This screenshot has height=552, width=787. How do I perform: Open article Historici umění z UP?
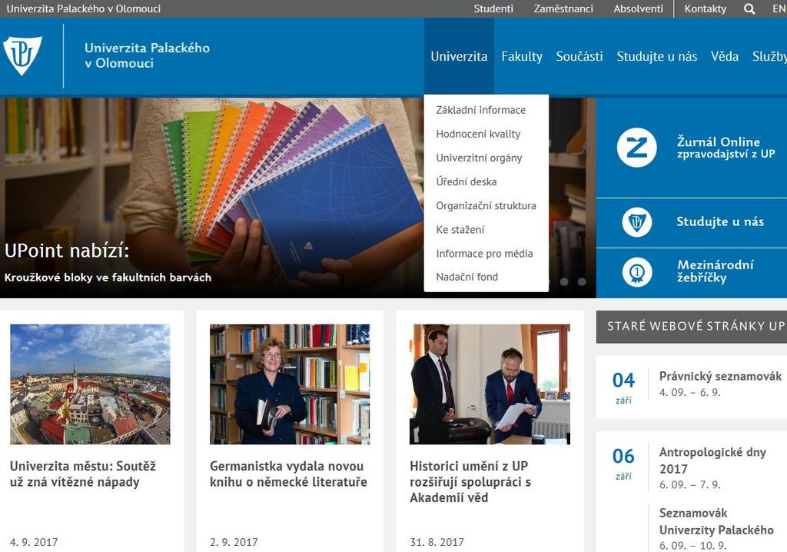coord(470,482)
